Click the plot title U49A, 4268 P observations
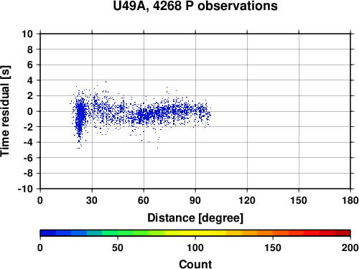The image size is (359, 269). [x=195, y=6]
